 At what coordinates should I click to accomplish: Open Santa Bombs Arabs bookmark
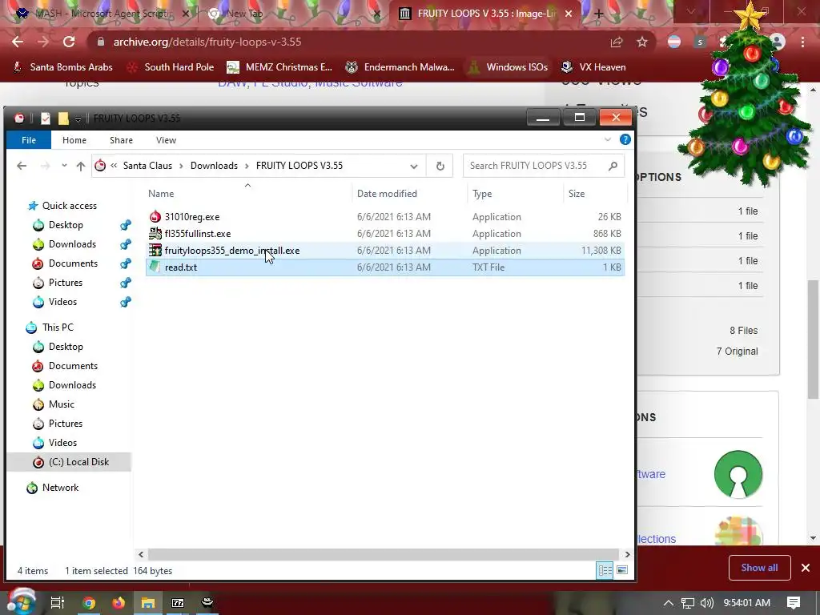click(x=62, y=67)
